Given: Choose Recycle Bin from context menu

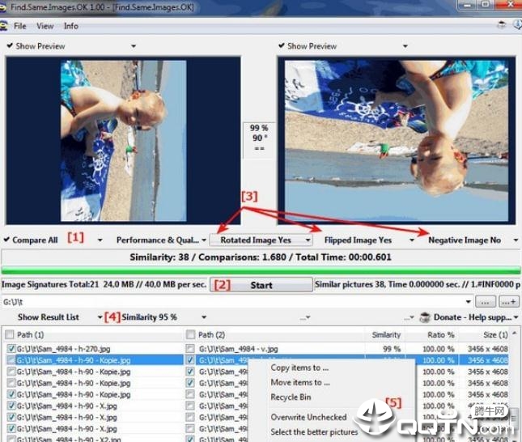Looking at the screenshot, I should click(x=291, y=397).
